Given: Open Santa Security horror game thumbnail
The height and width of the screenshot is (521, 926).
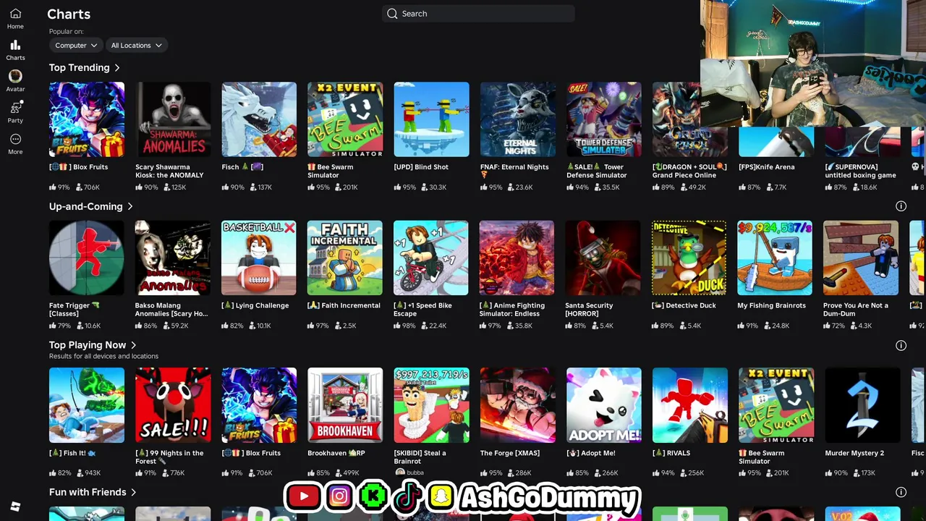Looking at the screenshot, I should 603,258.
